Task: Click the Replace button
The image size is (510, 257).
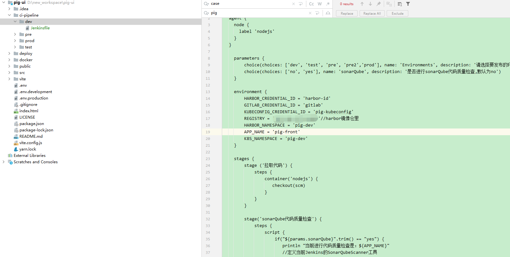Action: 347,13
